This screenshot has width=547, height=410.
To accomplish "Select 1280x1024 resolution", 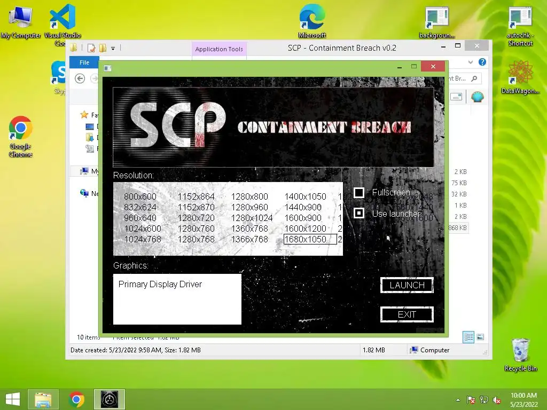I will pos(252,218).
